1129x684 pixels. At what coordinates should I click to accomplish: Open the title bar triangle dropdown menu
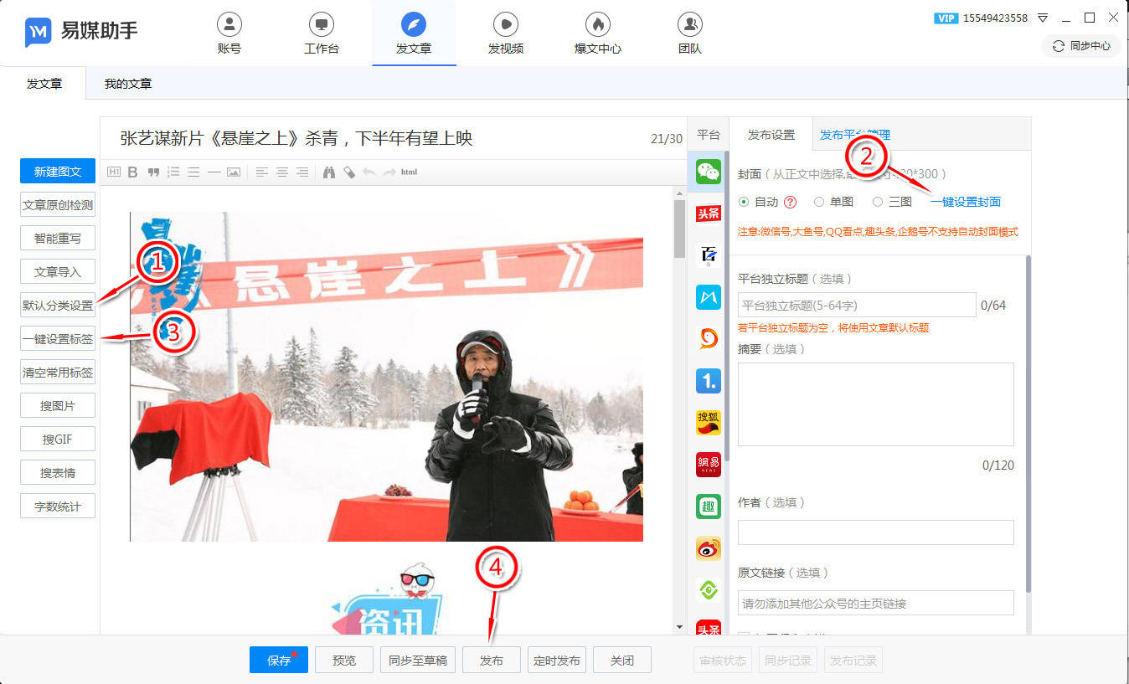1043,18
